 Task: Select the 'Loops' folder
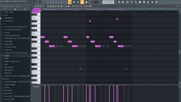7,56
